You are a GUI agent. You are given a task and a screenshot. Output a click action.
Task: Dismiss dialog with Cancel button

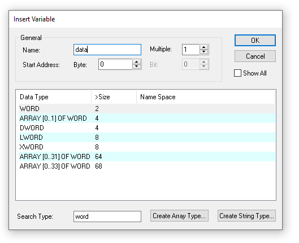pos(255,56)
